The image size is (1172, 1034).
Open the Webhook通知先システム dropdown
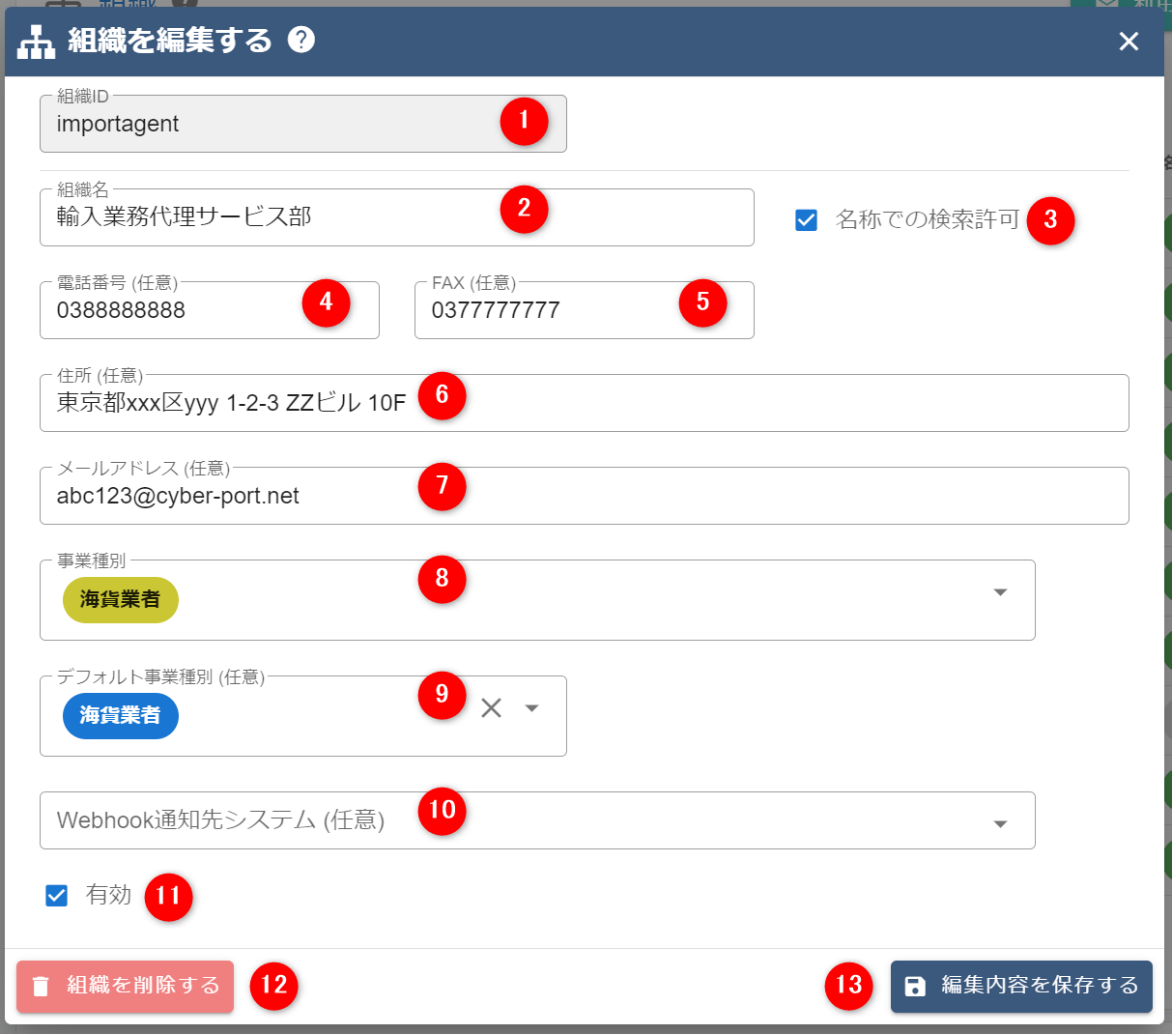point(1000,823)
